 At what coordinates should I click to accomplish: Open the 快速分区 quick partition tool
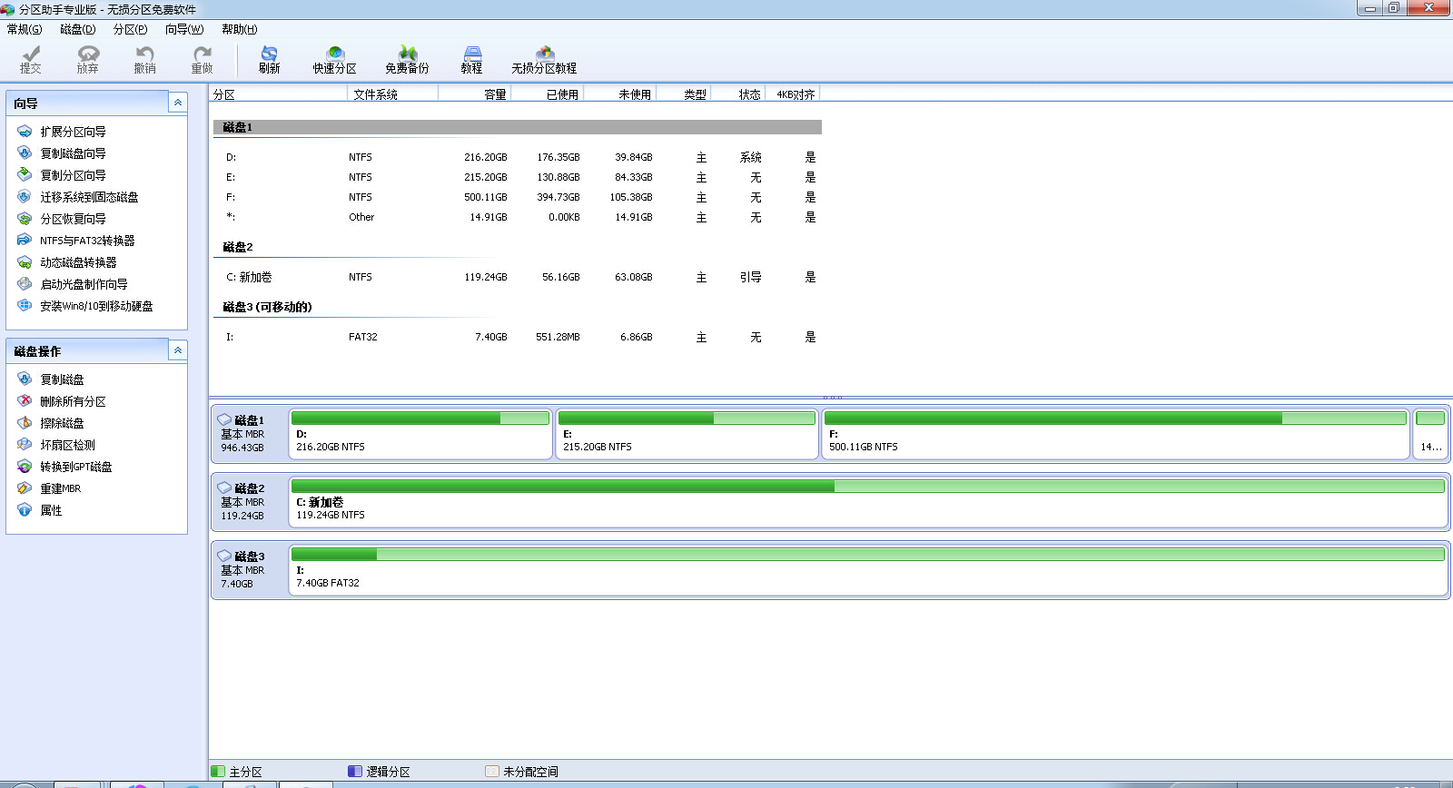pos(335,59)
